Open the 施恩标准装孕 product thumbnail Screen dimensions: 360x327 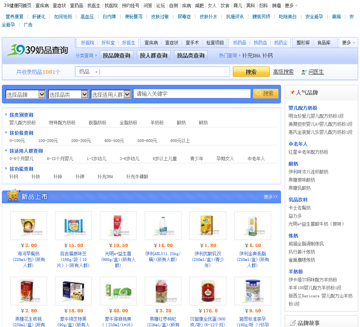[x=253, y=291]
